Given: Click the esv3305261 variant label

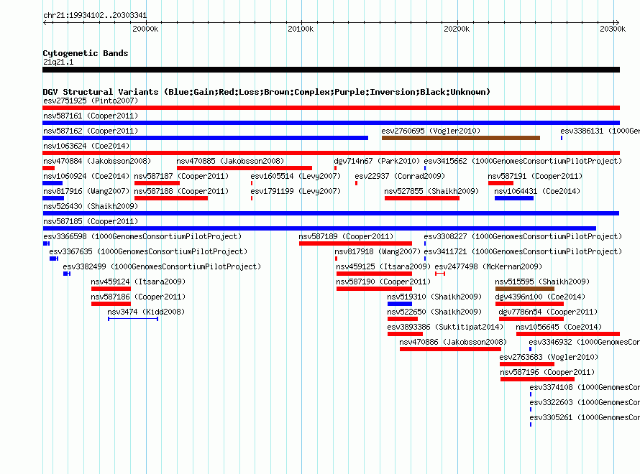Looking at the screenshot, I should 585,417.
